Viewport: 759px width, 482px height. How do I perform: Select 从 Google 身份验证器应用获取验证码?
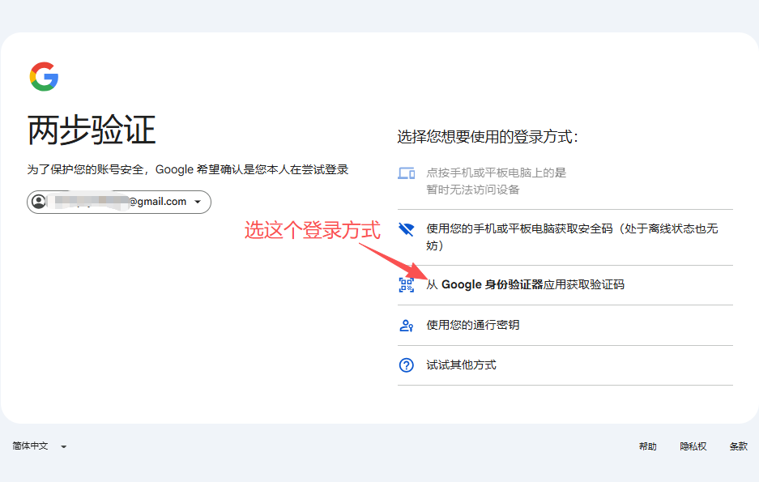tap(565, 285)
